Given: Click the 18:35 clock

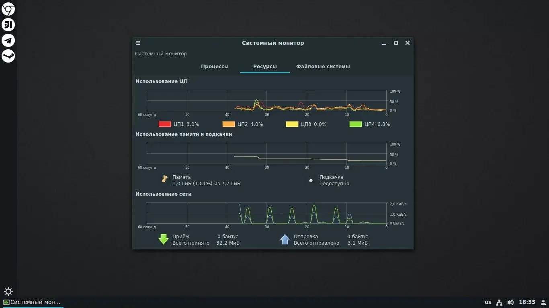Looking at the screenshot, I should coord(527,302).
